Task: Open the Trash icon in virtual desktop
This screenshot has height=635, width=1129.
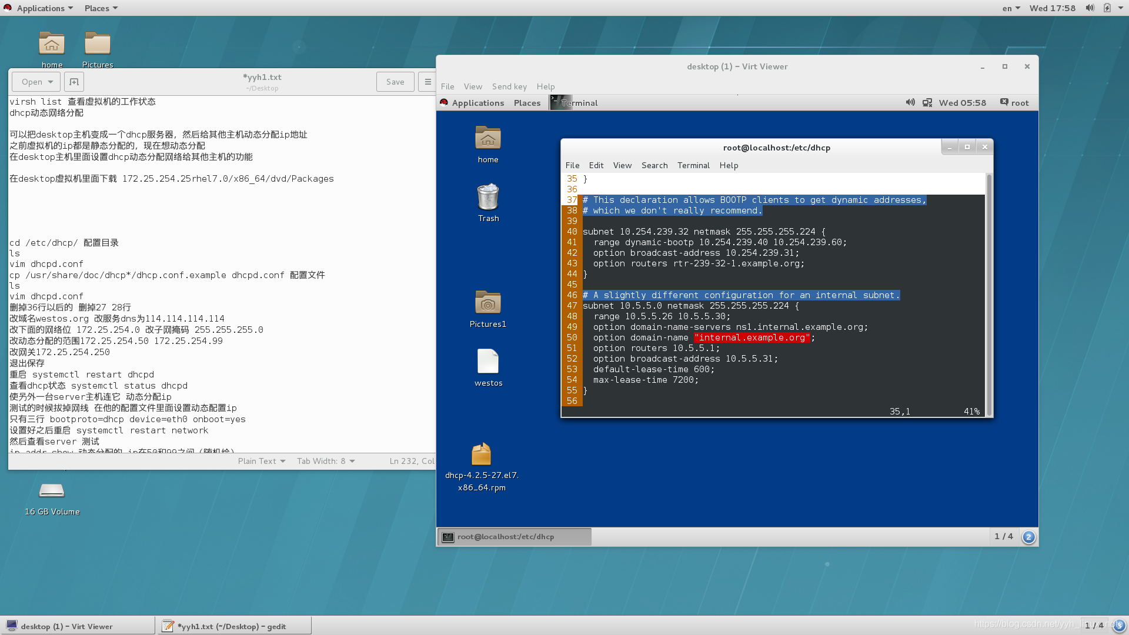Action: point(487,197)
